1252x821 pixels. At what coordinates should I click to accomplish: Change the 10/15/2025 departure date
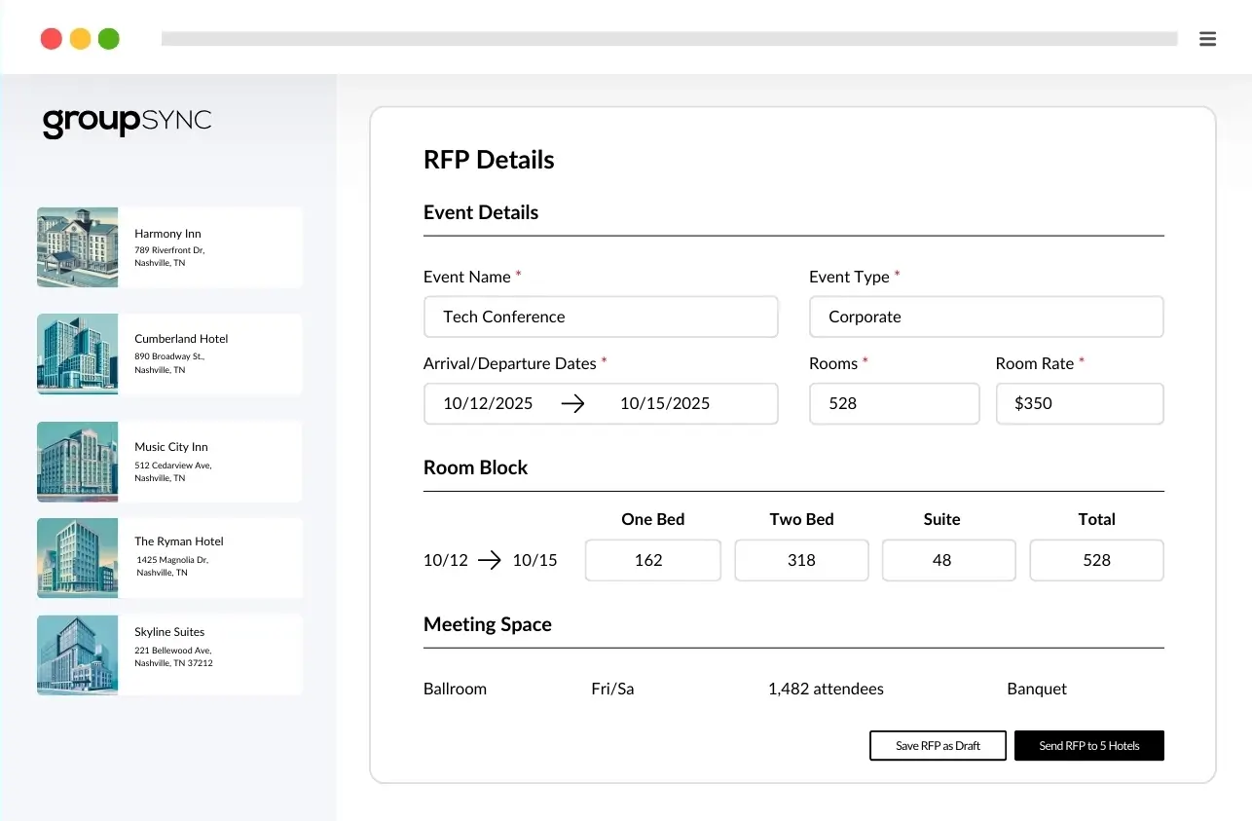665,403
